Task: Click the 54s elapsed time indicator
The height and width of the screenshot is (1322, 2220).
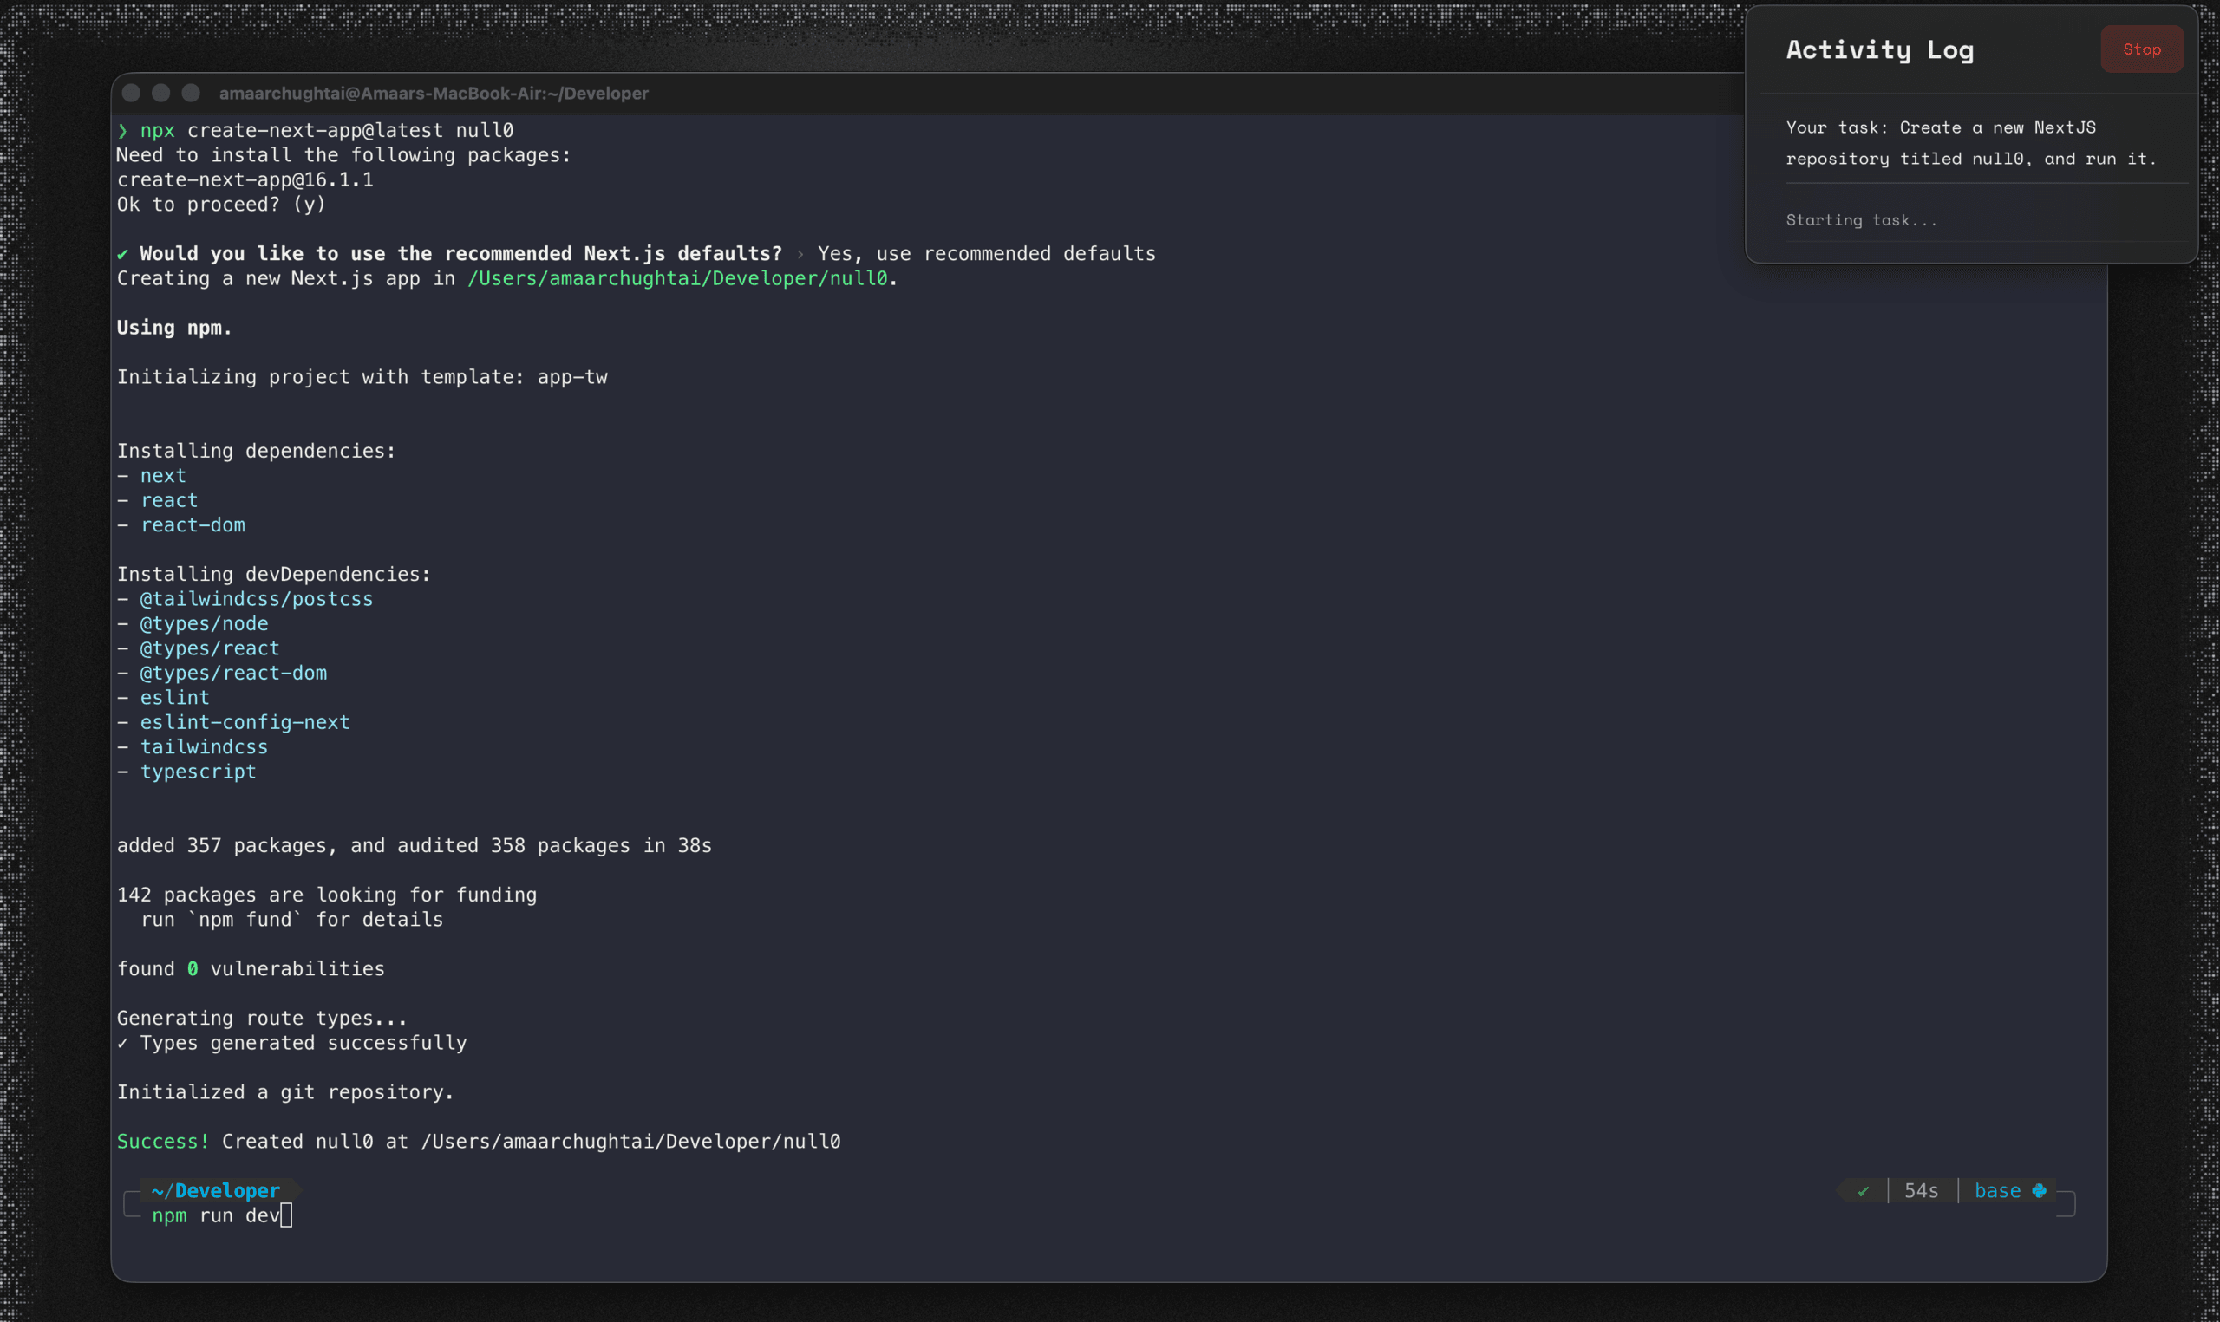Action: click(x=1922, y=1190)
